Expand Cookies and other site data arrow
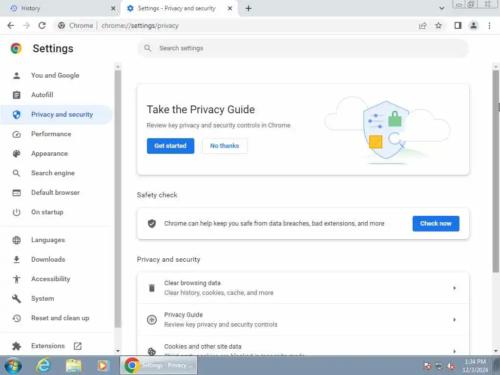 pyautogui.click(x=455, y=351)
